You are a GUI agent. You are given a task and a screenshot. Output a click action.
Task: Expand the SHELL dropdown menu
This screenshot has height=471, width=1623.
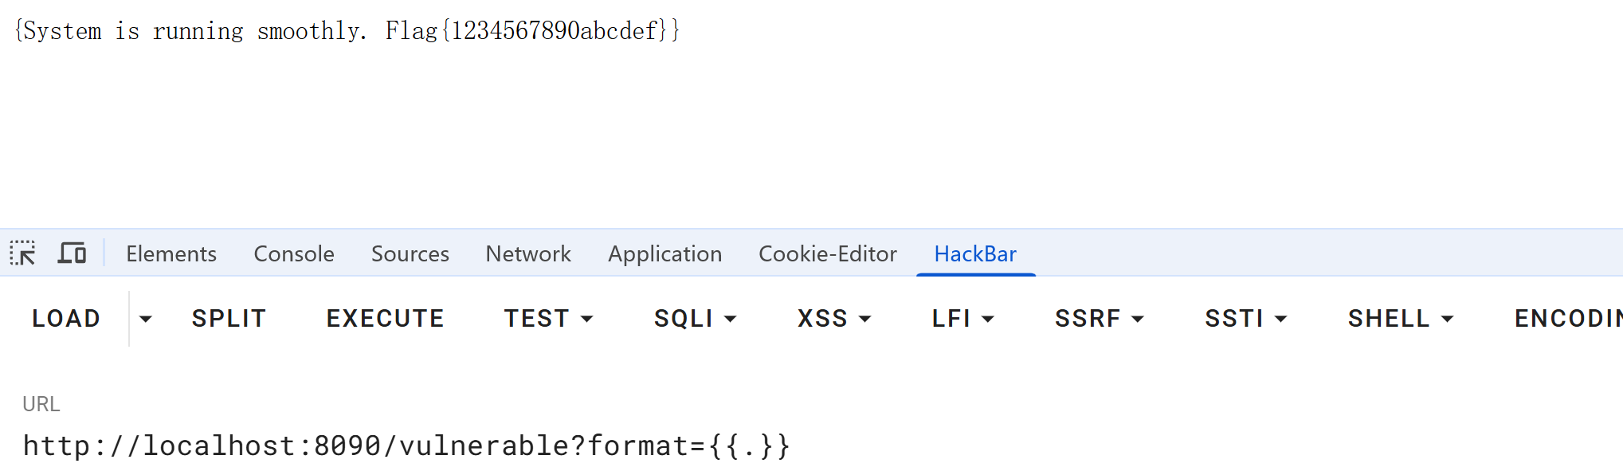coord(1400,319)
